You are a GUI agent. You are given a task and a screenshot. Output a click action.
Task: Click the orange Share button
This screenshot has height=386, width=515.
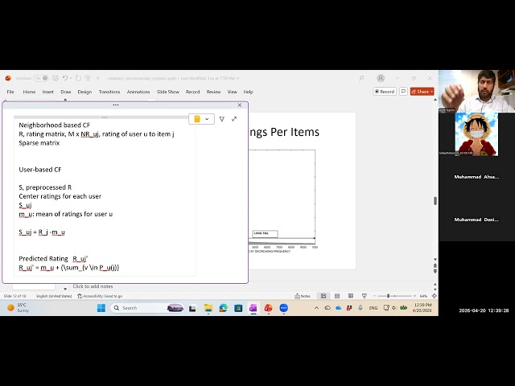point(422,92)
